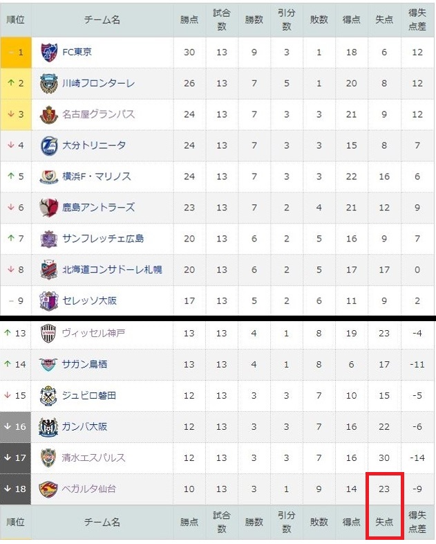Click the 得点 column header at top

point(351,19)
